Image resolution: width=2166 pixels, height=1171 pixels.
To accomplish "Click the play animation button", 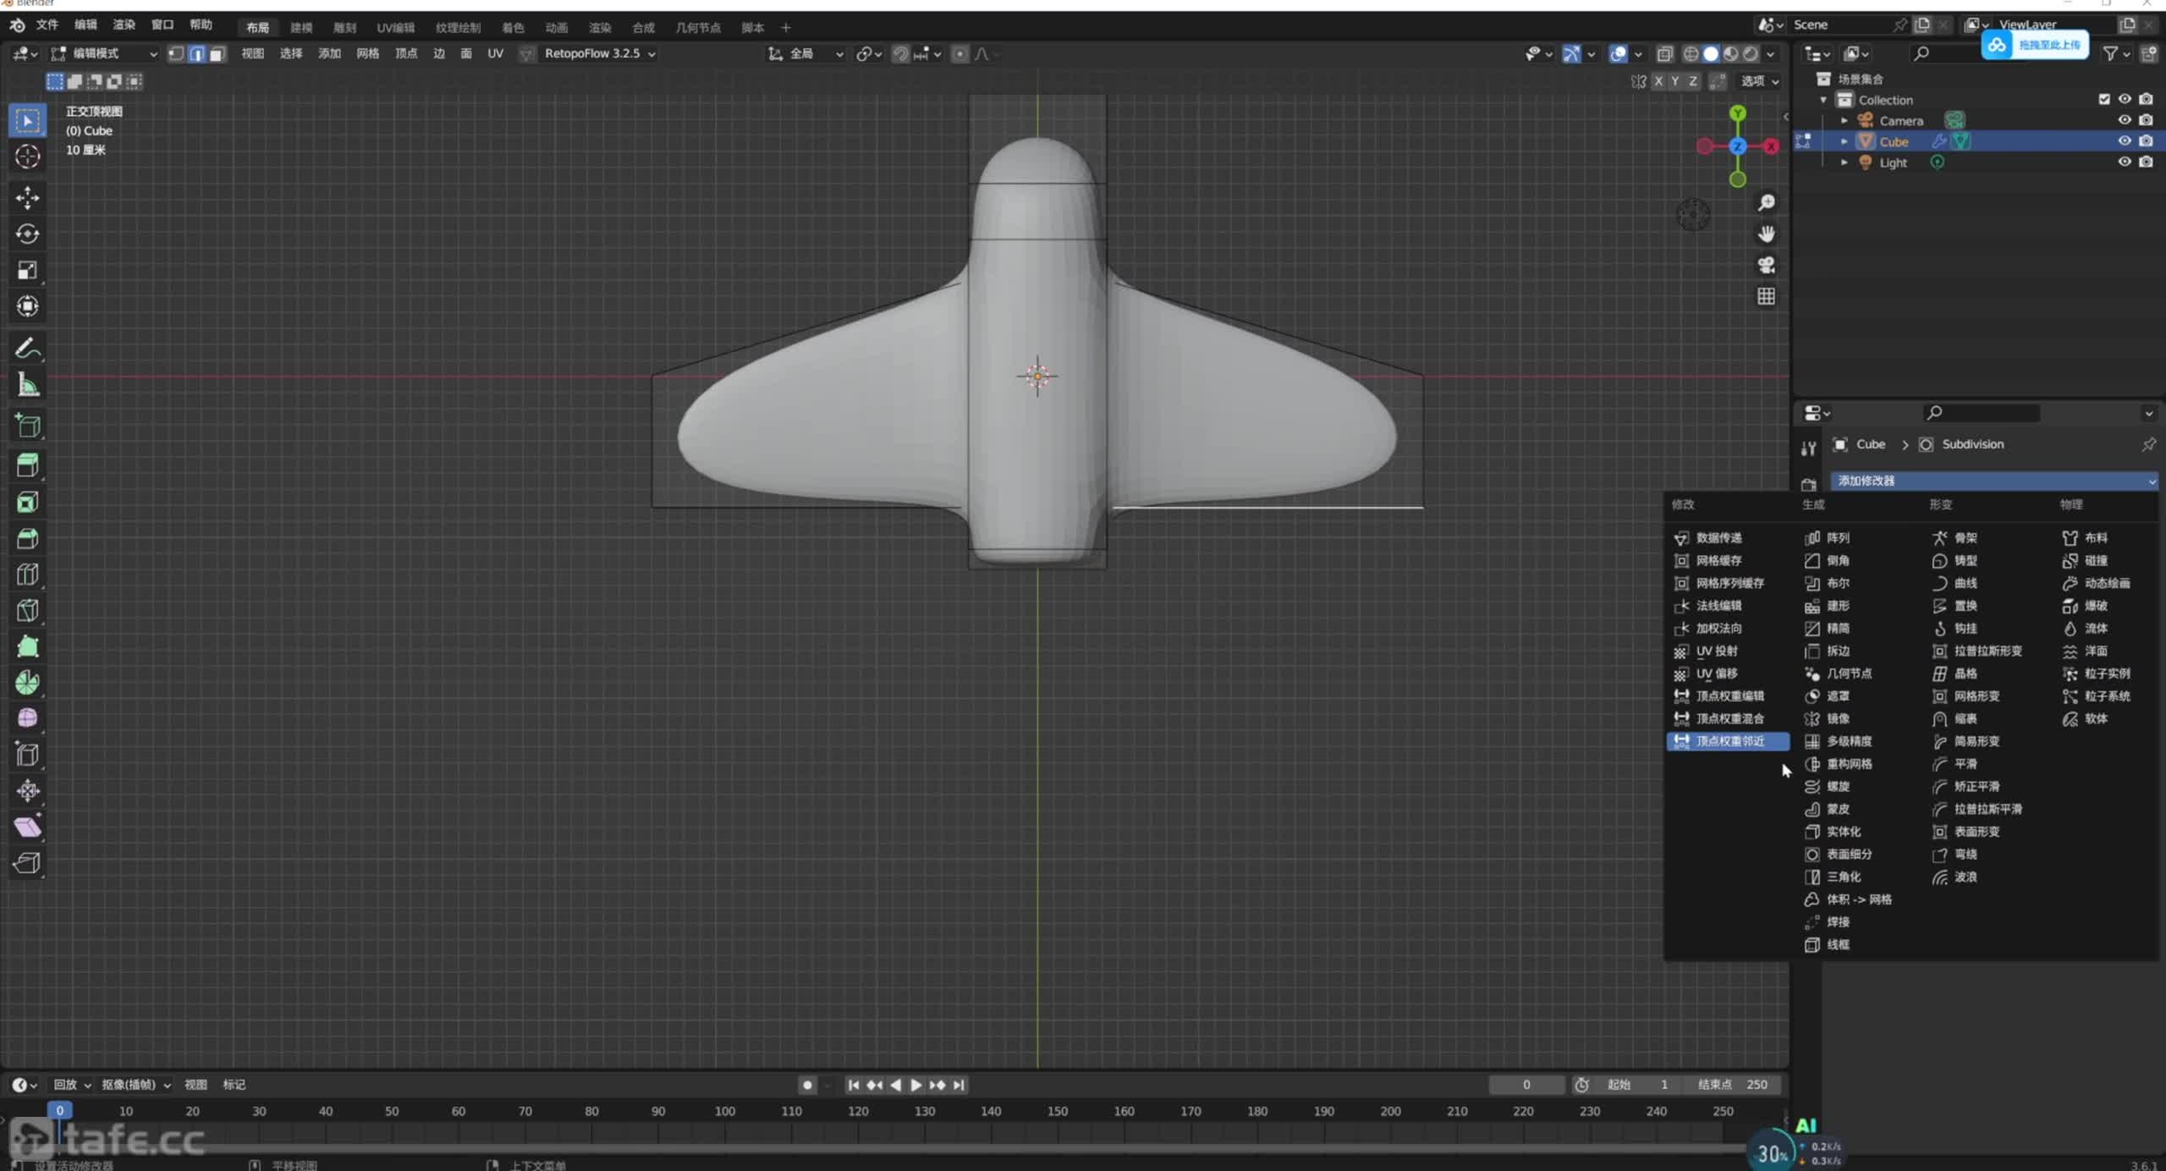I will pos(916,1085).
